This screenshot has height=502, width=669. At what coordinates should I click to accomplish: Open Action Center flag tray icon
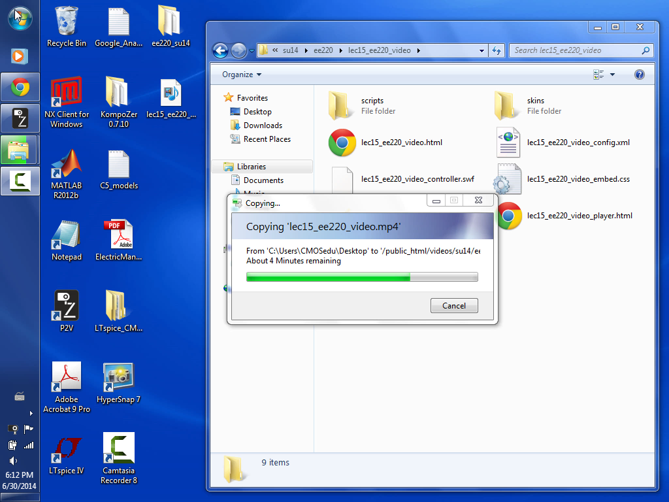click(29, 429)
